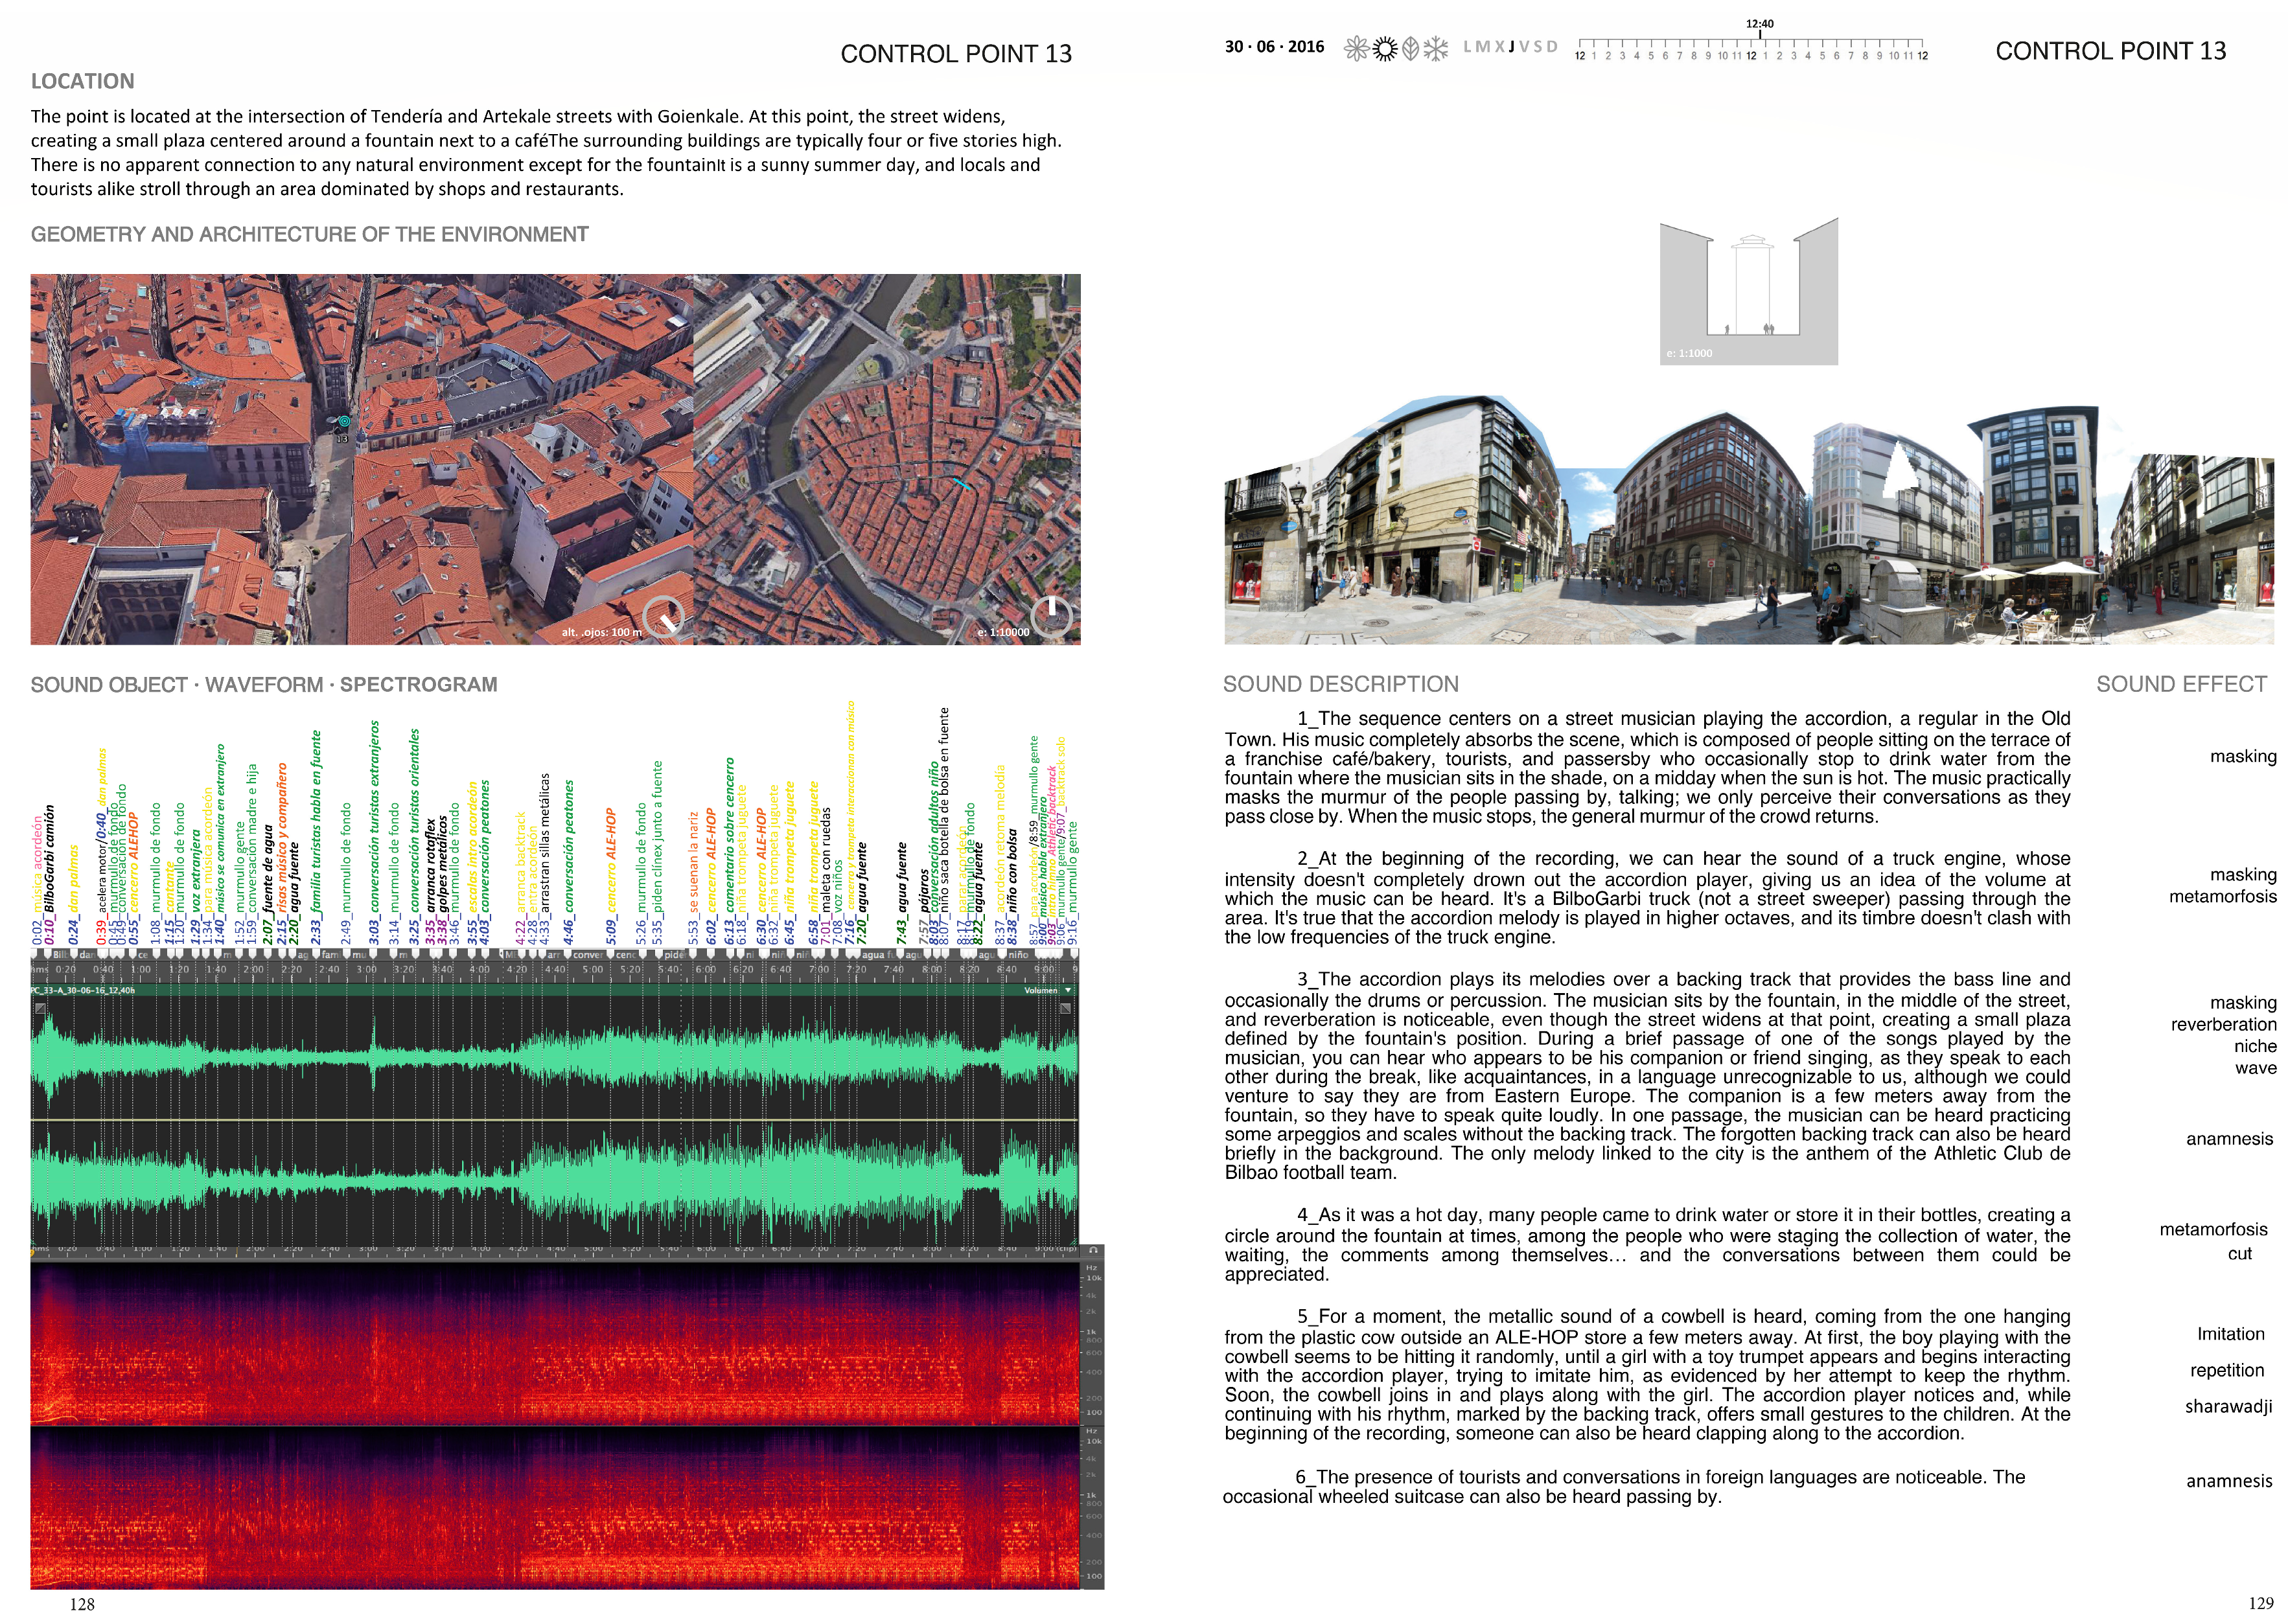Image resolution: width=2288 pixels, height=1624 pixels.
Task: Click the 'niño' marker label near 8:40
Action: [1018, 954]
